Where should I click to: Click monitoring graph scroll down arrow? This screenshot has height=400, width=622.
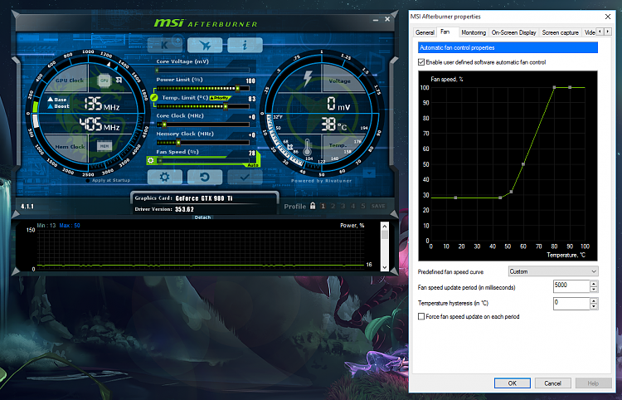click(384, 267)
